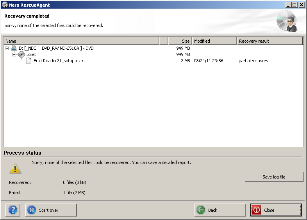307x220 pixels.
Task: Click the red Close button
Action: pyautogui.click(x=276, y=210)
